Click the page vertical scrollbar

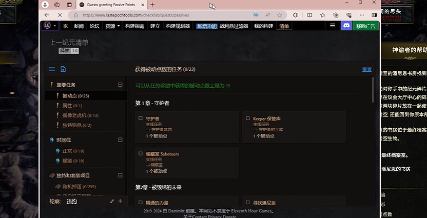click(374, 90)
